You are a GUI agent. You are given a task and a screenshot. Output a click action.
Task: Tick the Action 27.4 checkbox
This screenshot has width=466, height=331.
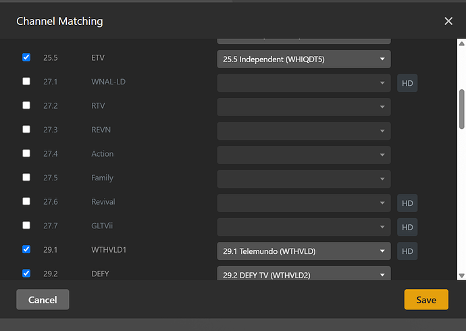(26, 154)
